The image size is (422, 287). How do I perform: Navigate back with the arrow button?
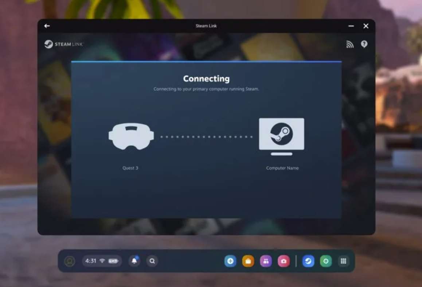click(47, 26)
